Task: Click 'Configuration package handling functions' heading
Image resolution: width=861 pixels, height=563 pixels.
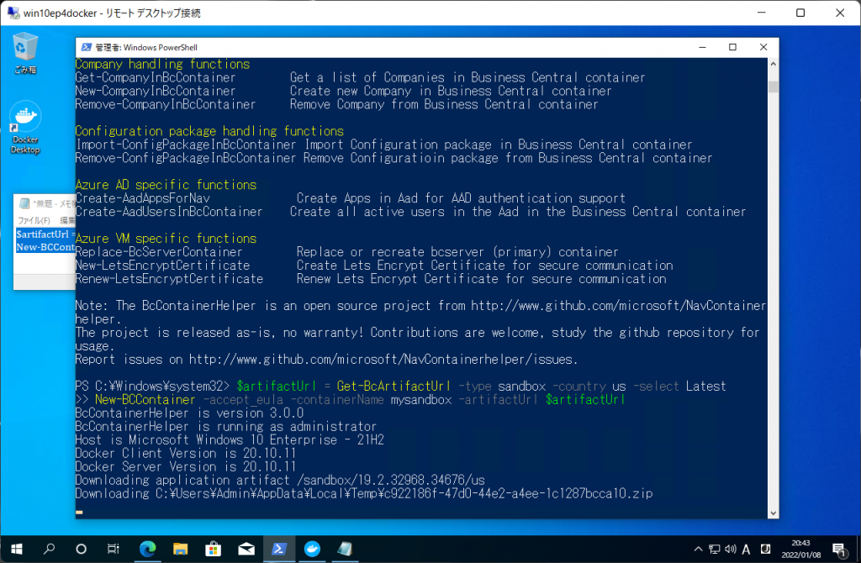Action: pos(209,131)
